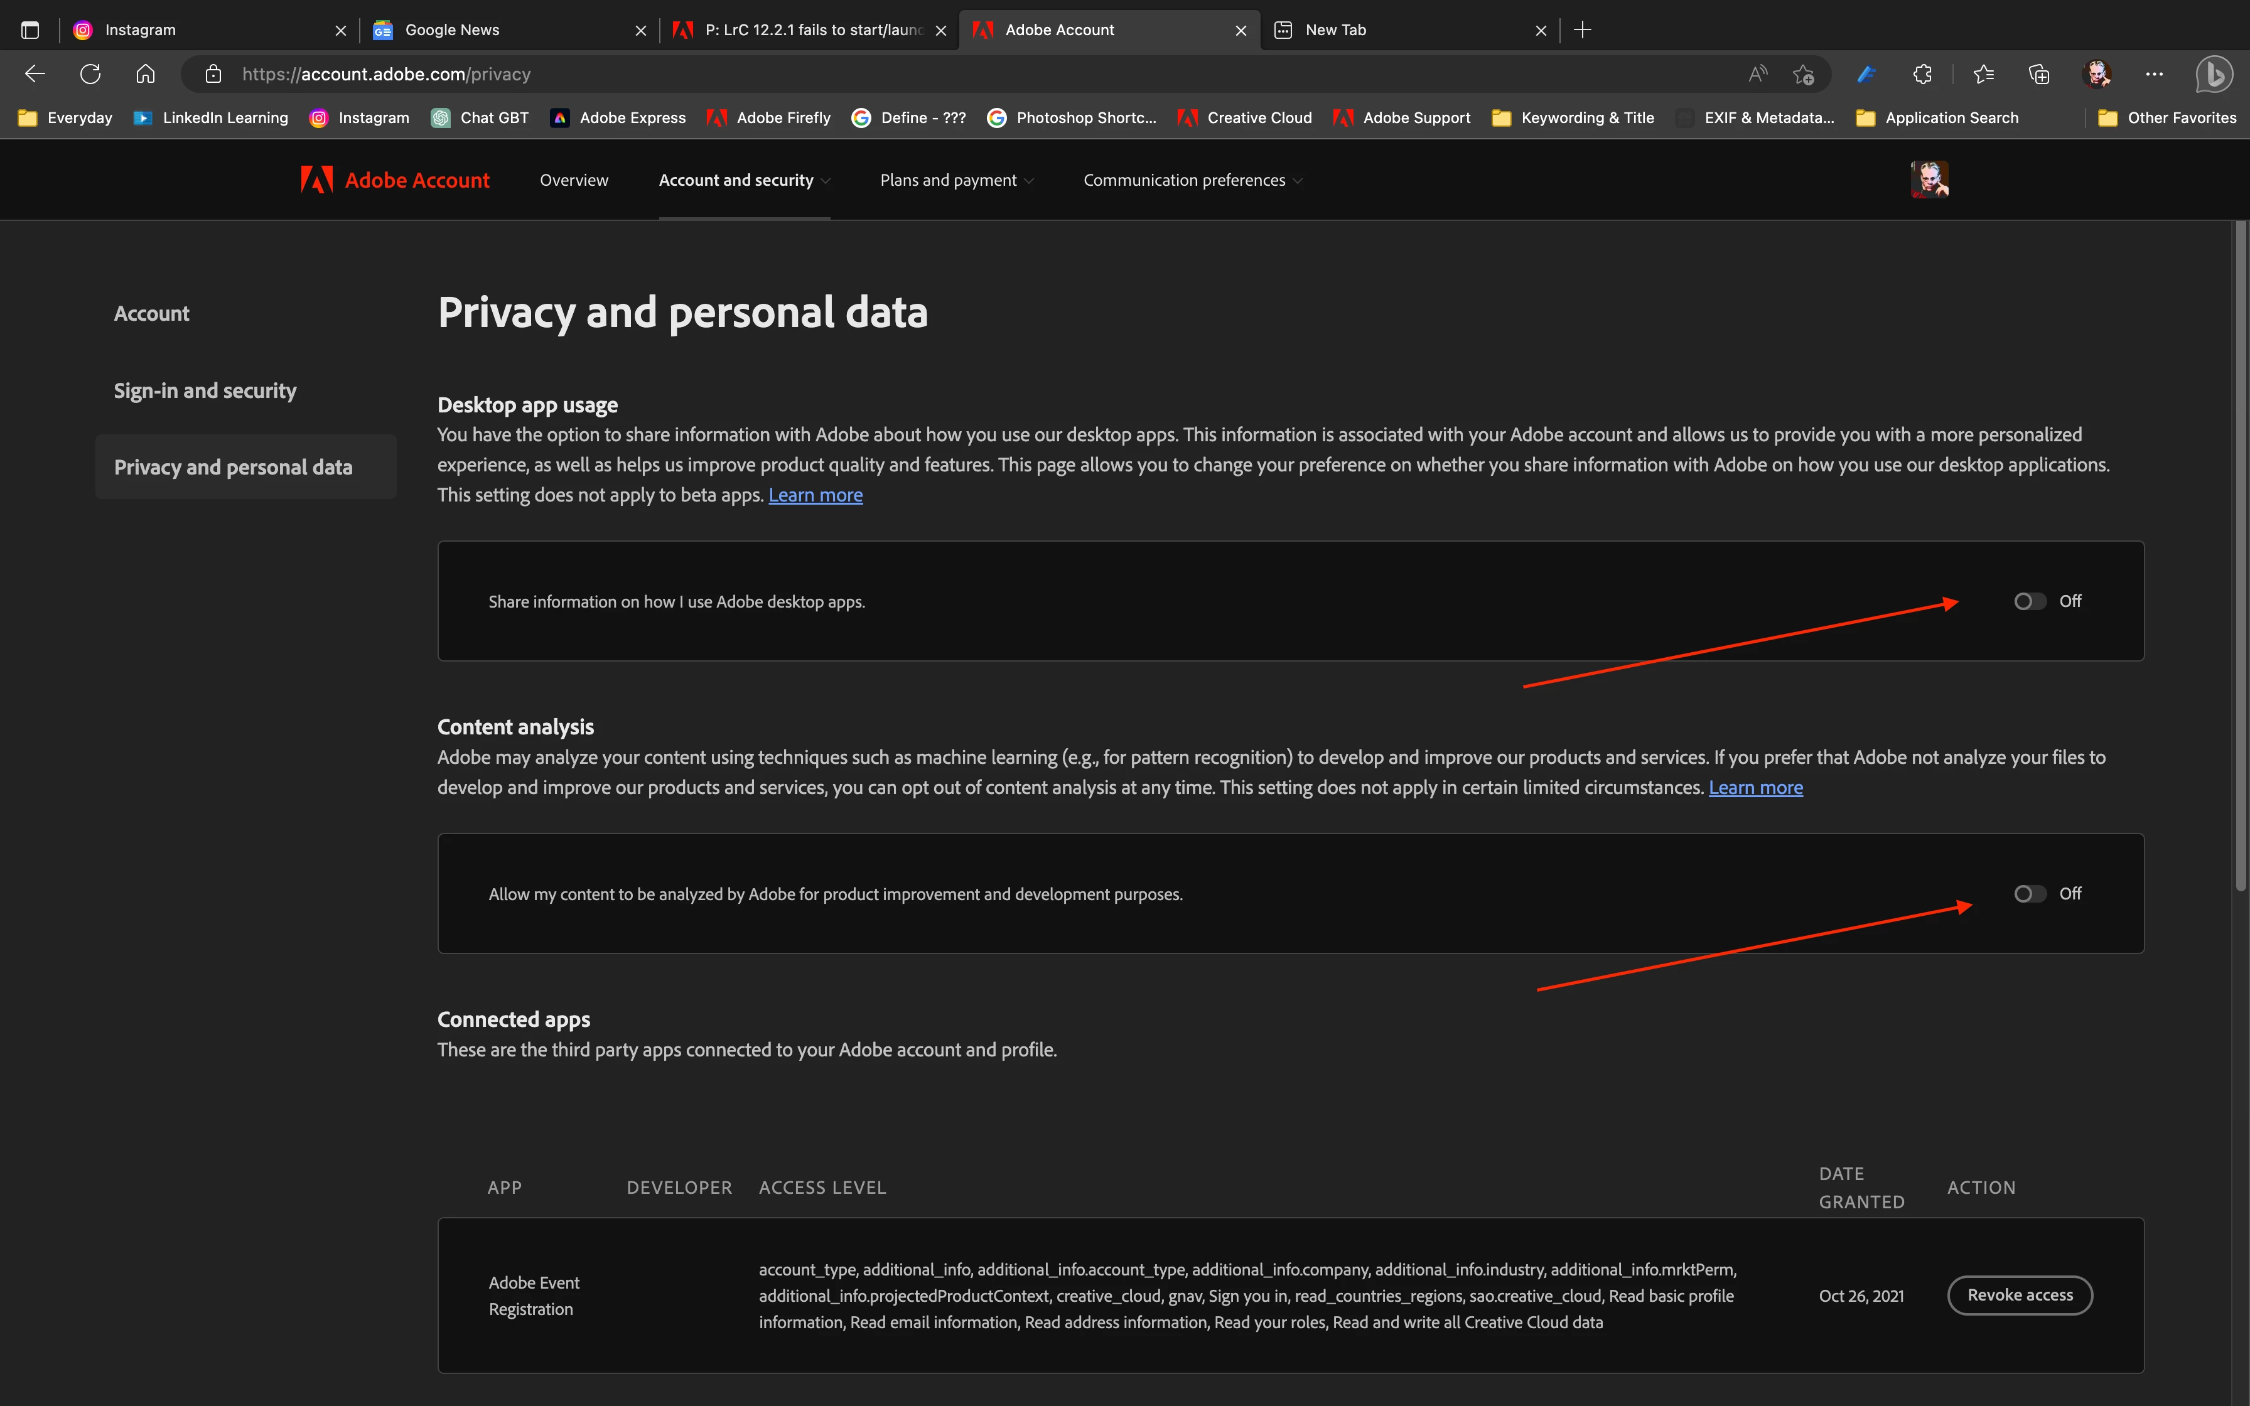The width and height of the screenshot is (2250, 1406).
Task: Click the Bing sidebar icon
Action: [2214, 75]
